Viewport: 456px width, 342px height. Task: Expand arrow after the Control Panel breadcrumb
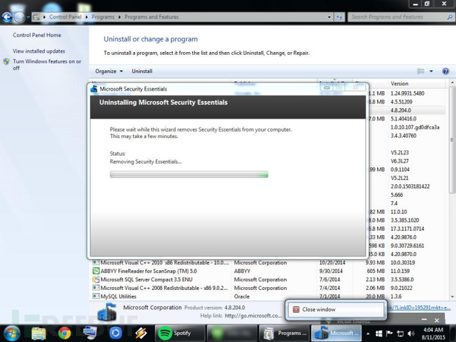click(87, 17)
